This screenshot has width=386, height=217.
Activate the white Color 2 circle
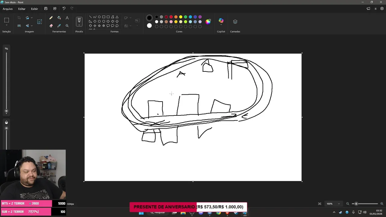[149, 26]
